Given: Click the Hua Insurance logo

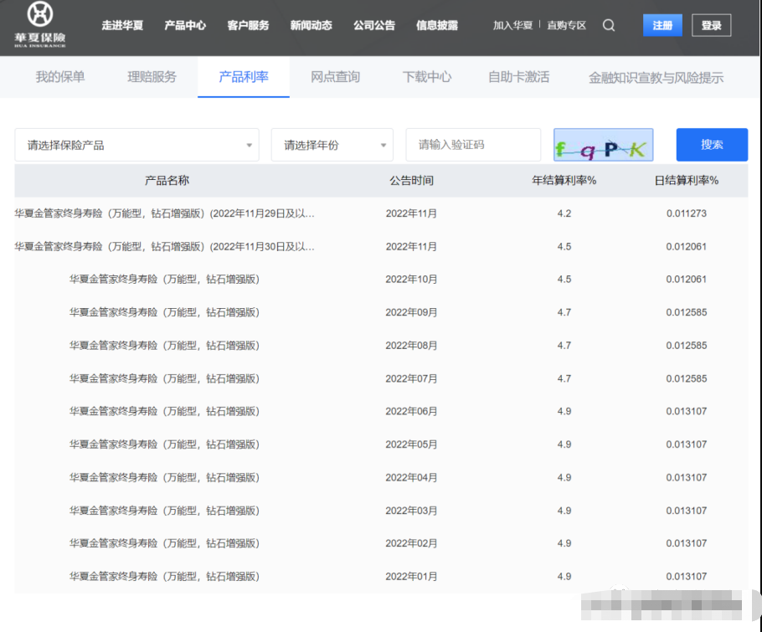Looking at the screenshot, I should (x=40, y=24).
